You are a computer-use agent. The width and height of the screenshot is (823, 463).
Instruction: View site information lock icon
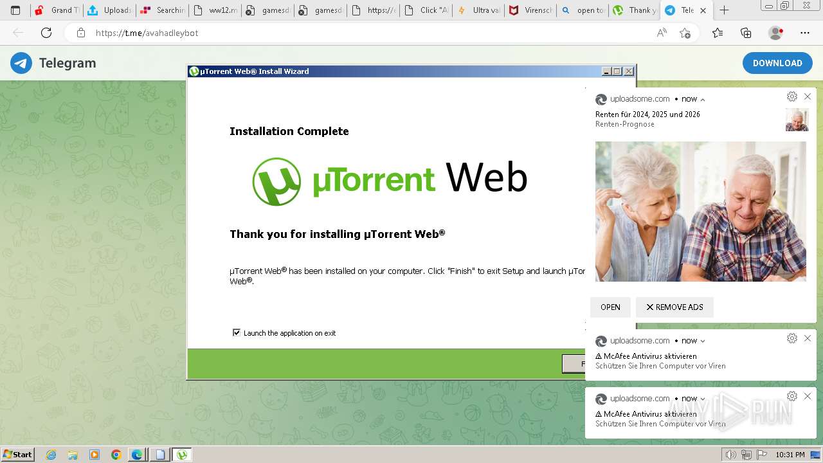(81, 33)
